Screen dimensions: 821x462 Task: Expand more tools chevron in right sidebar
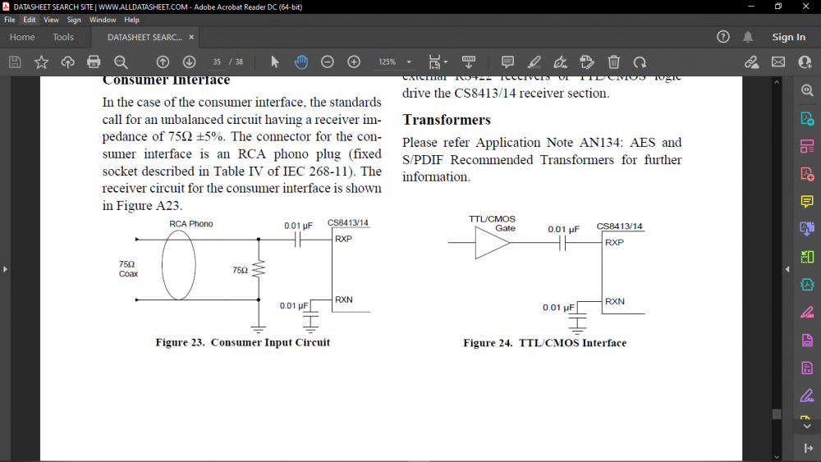point(806,424)
